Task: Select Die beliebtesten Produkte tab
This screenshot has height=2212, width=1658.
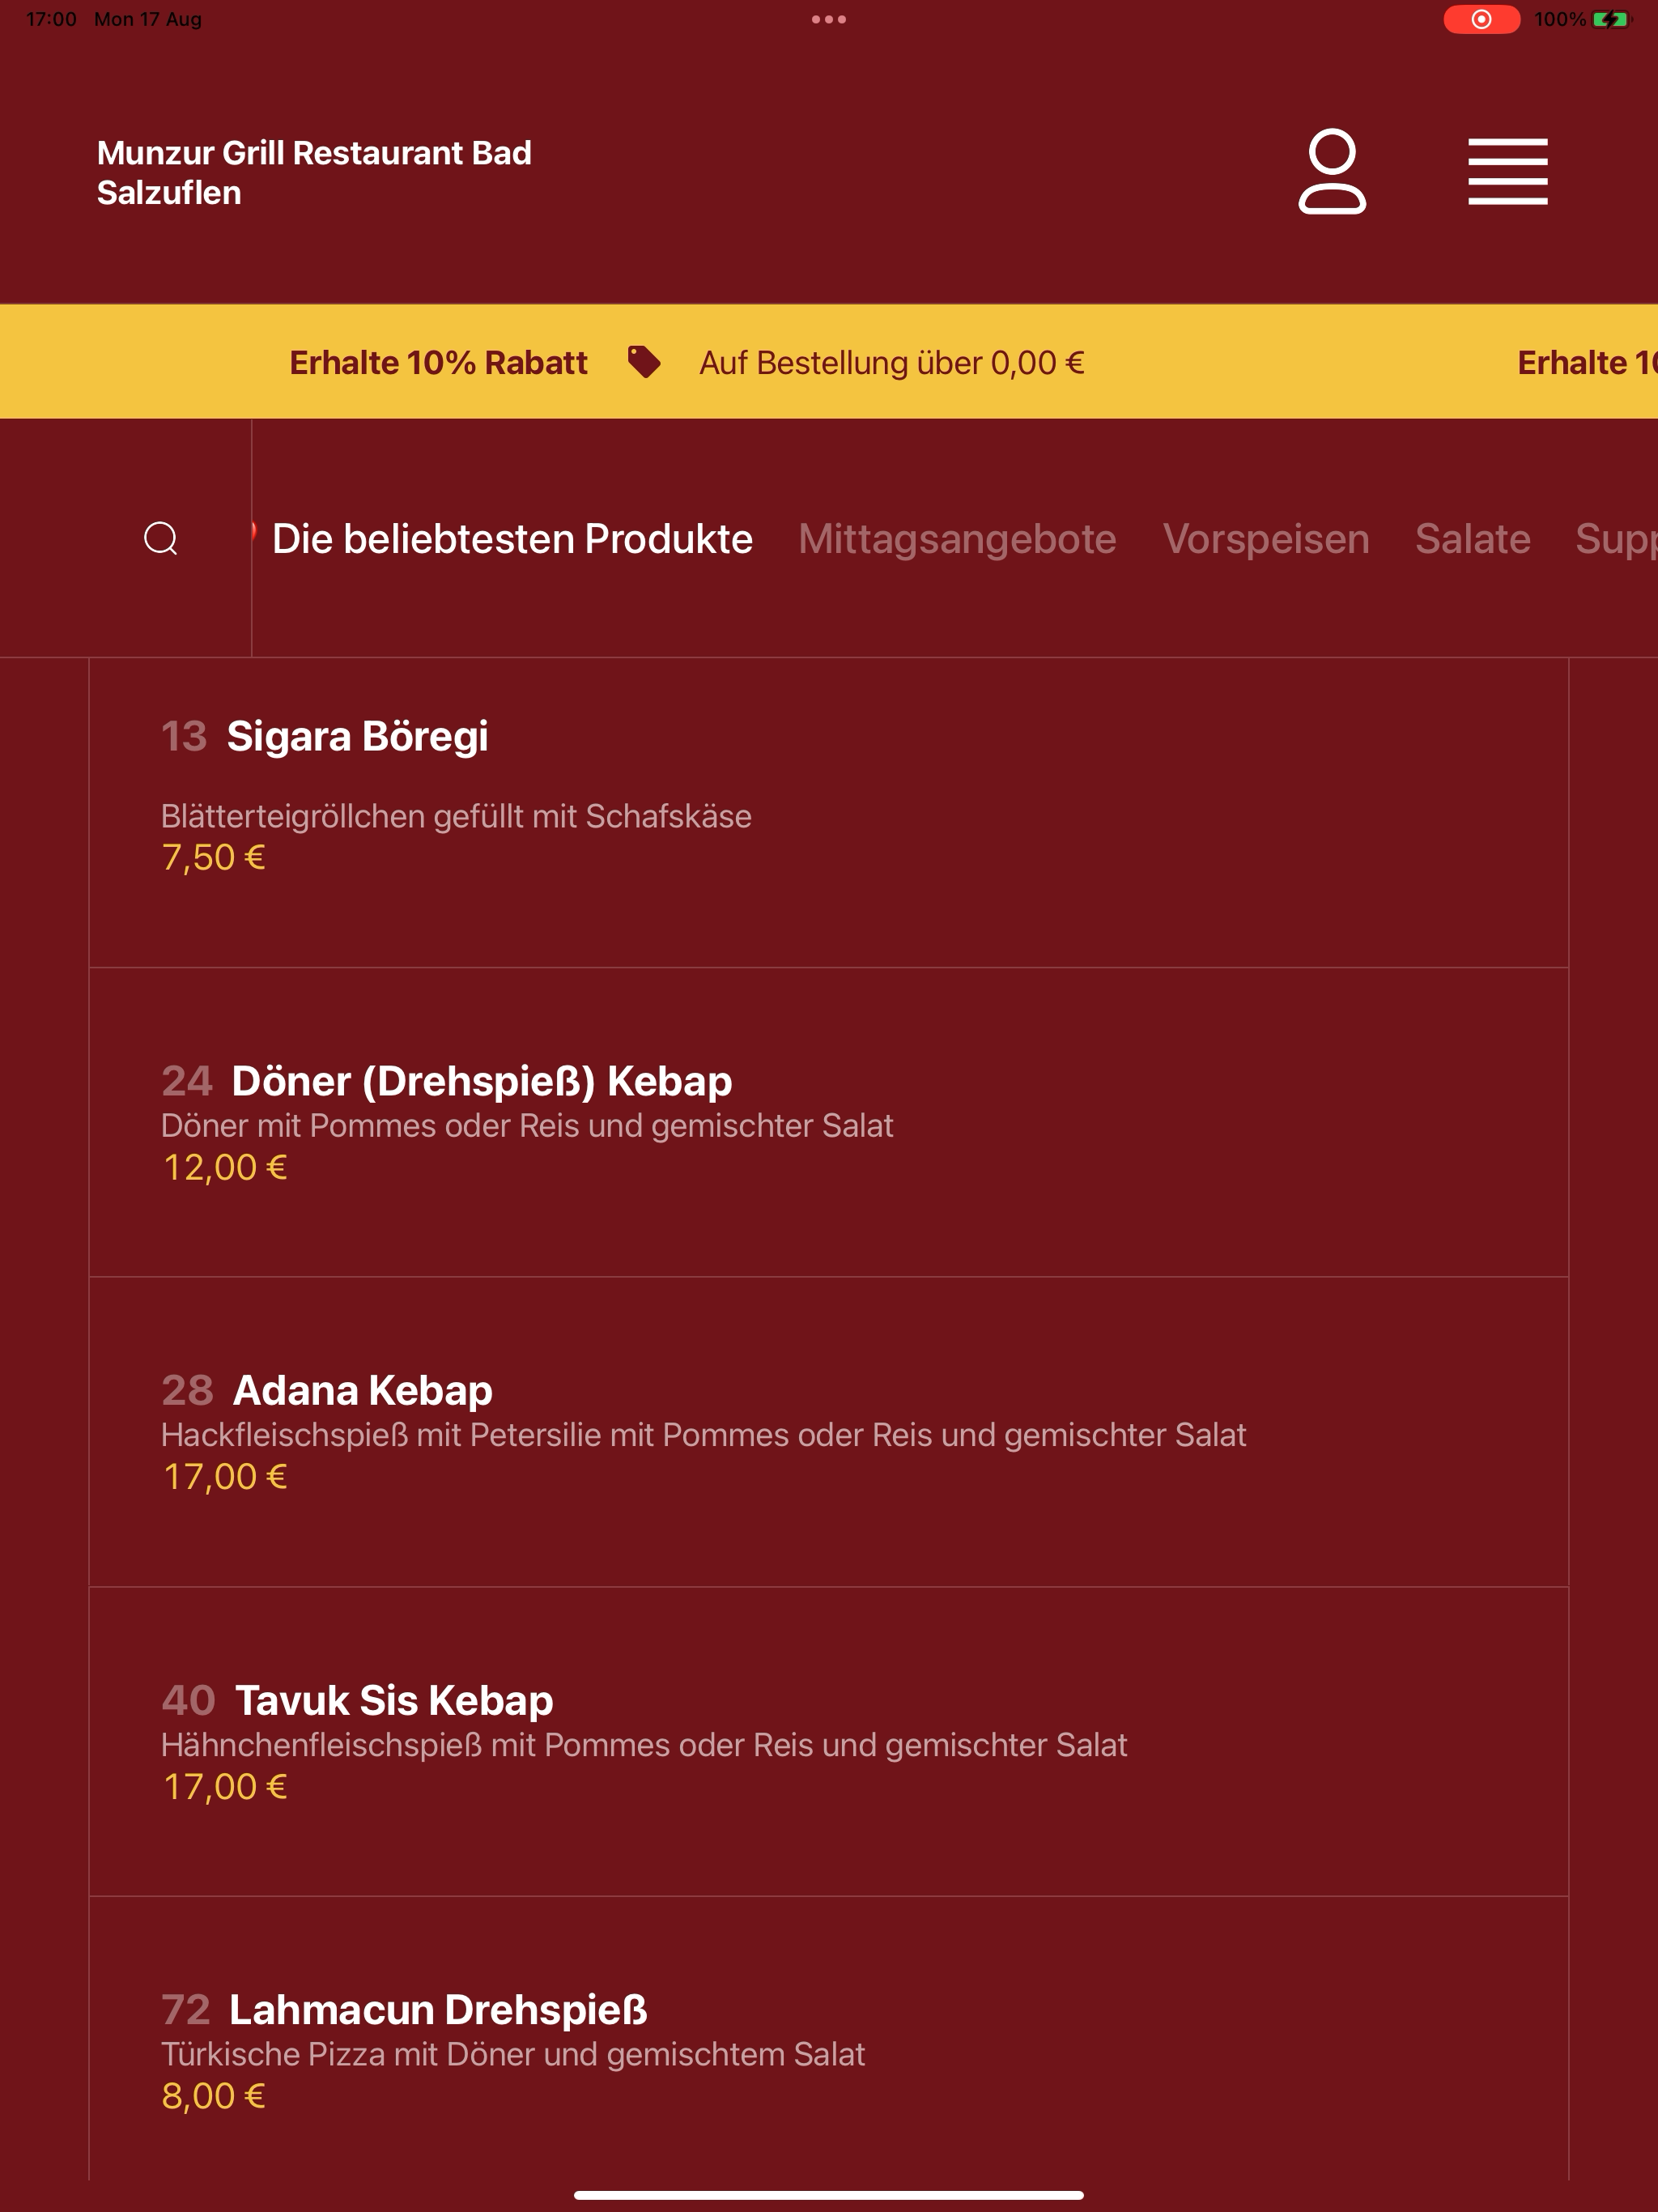Action: click(512, 539)
